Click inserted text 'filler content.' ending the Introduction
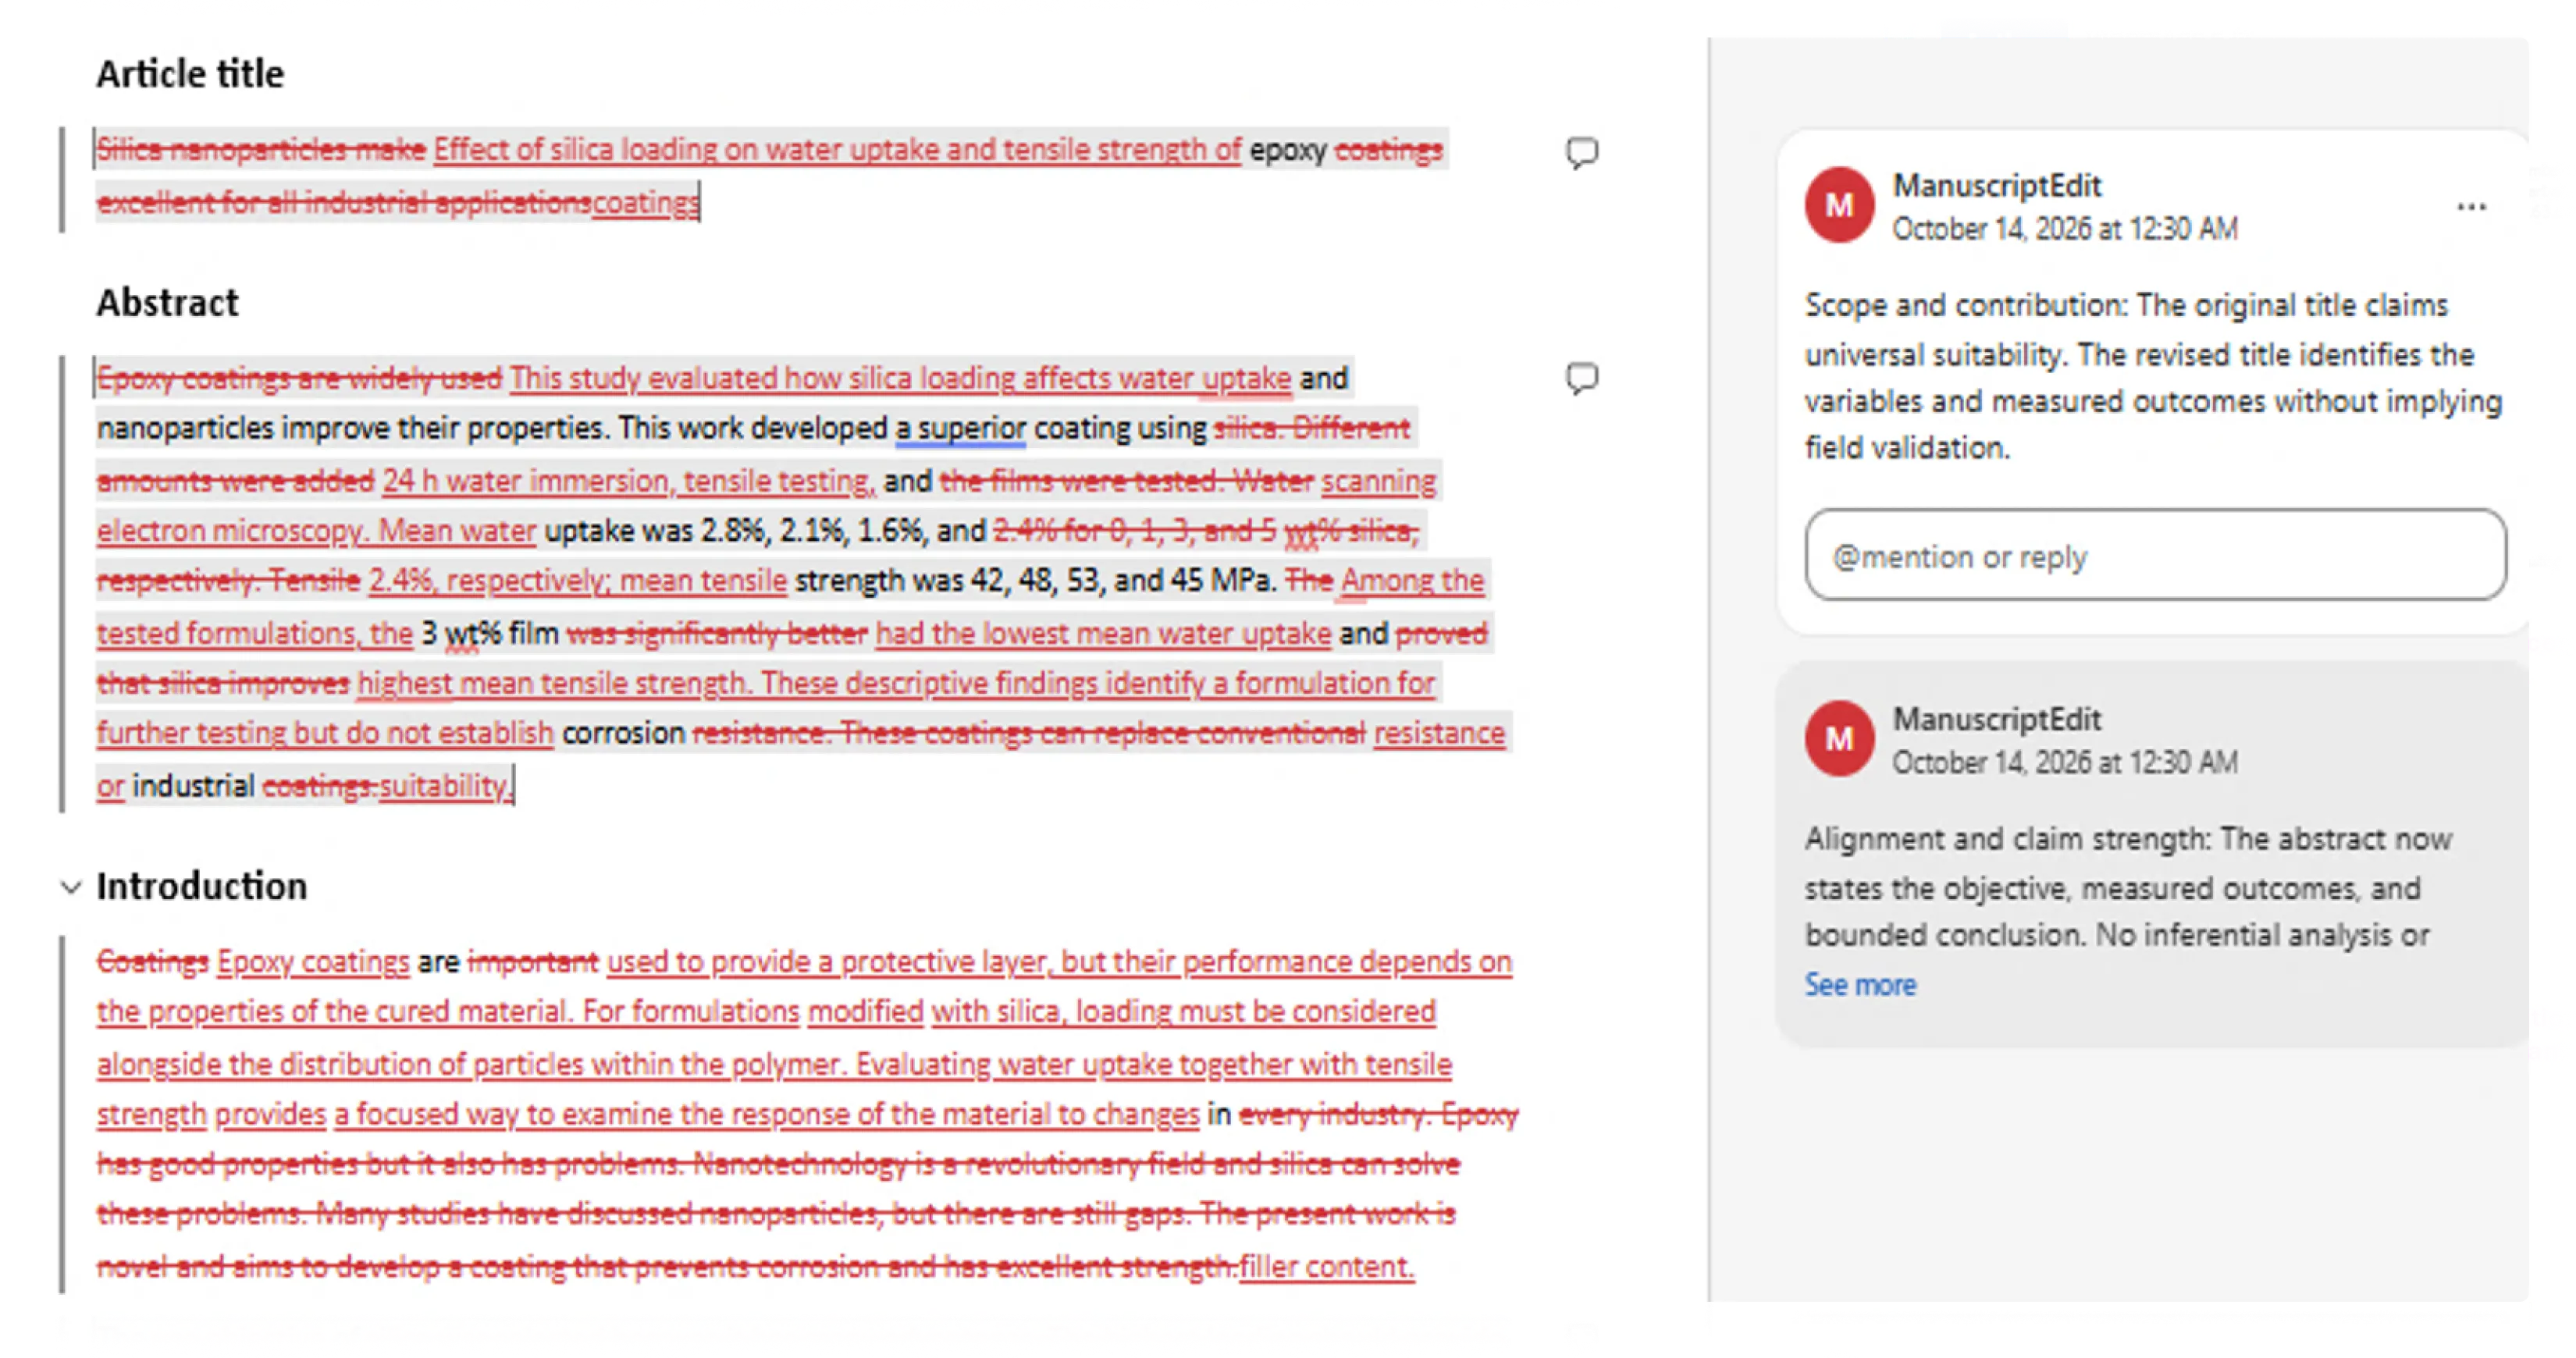The width and height of the screenshot is (2576, 1358). pyautogui.click(x=1327, y=1267)
